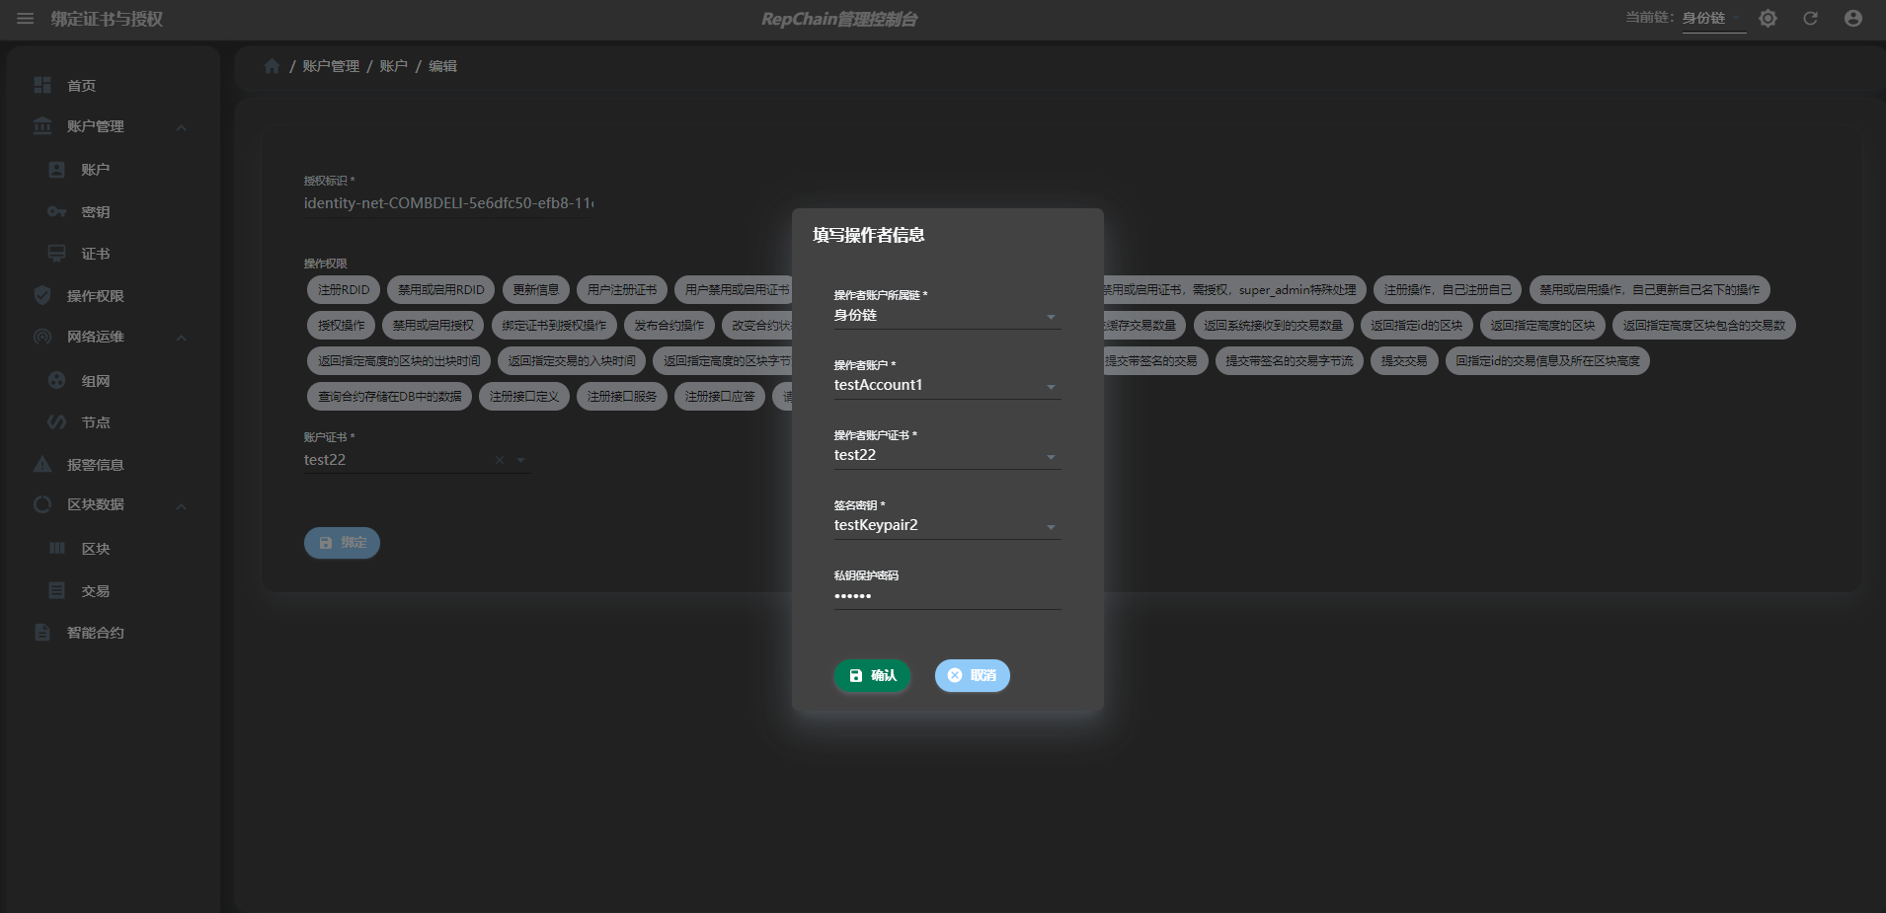Image resolution: width=1886 pixels, height=913 pixels.
Task: Click the home icon in breadcrumb
Action: 272,66
